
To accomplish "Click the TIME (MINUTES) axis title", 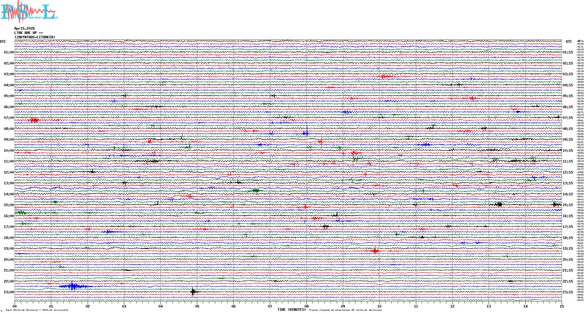I will pyautogui.click(x=291, y=310).
